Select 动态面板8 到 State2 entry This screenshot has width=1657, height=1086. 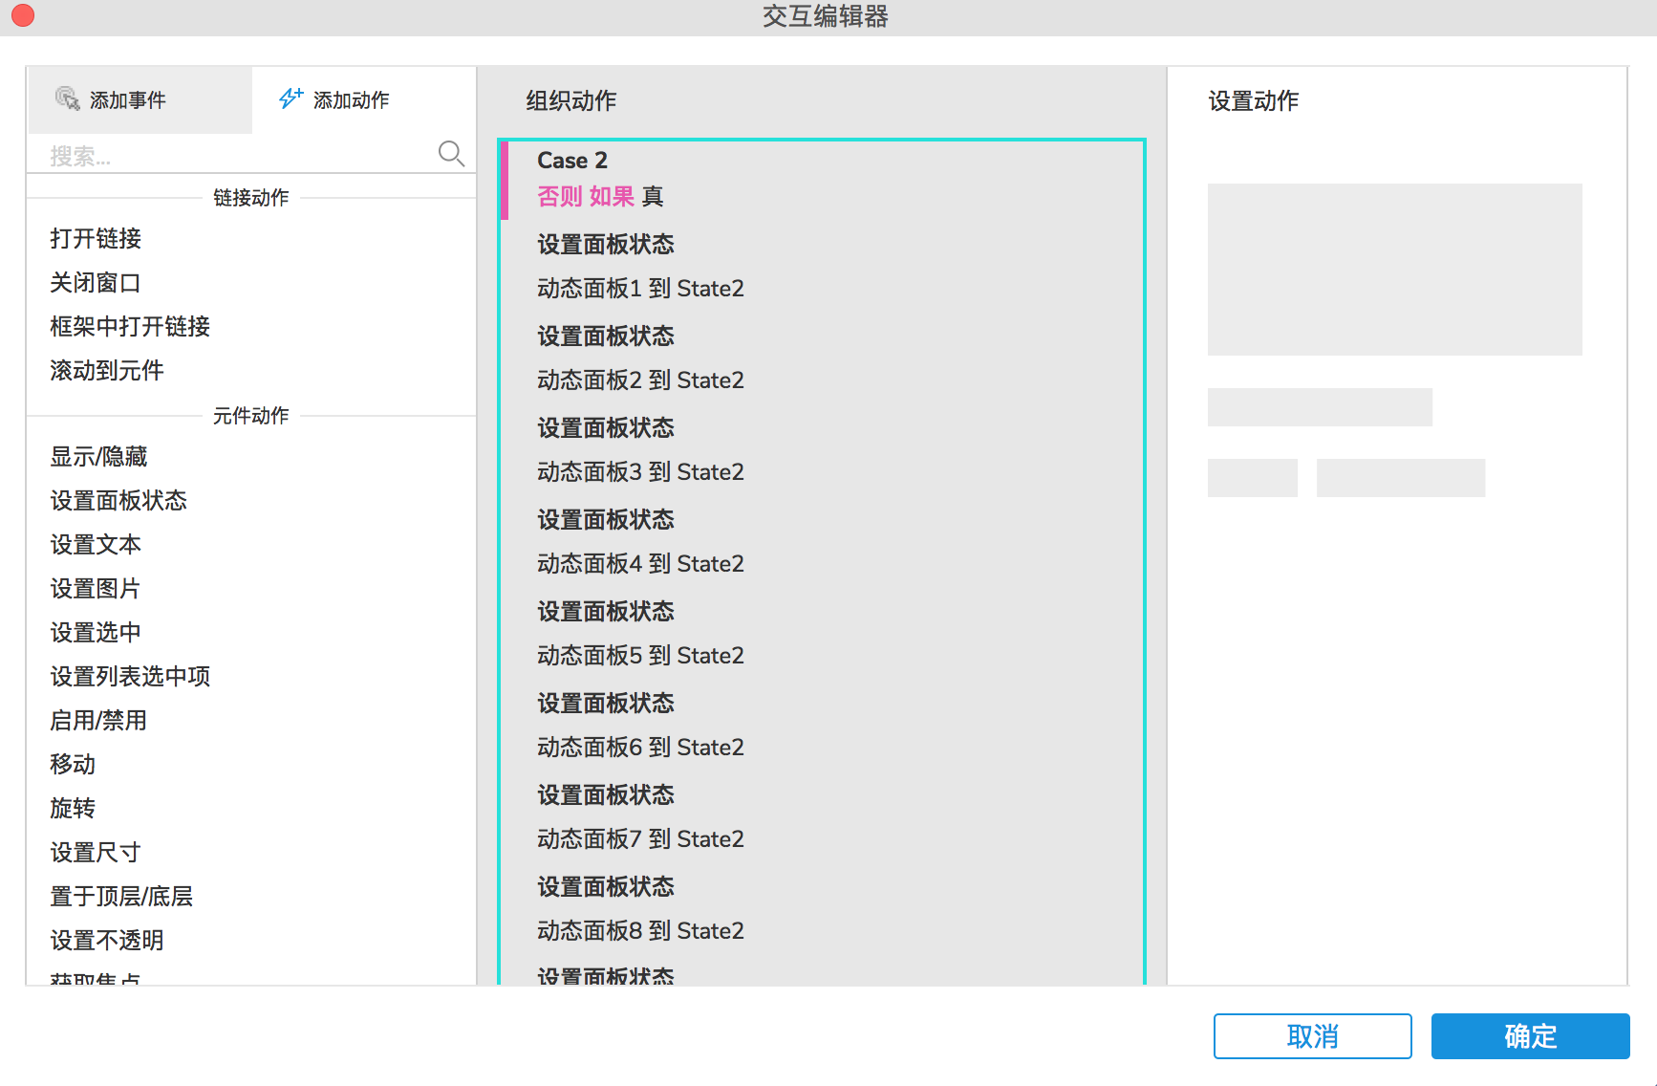(x=640, y=930)
